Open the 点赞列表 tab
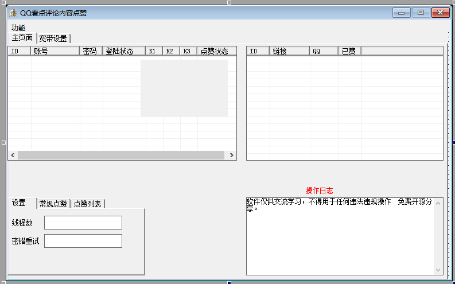Viewport: 455px width, 284px height. tap(88, 204)
